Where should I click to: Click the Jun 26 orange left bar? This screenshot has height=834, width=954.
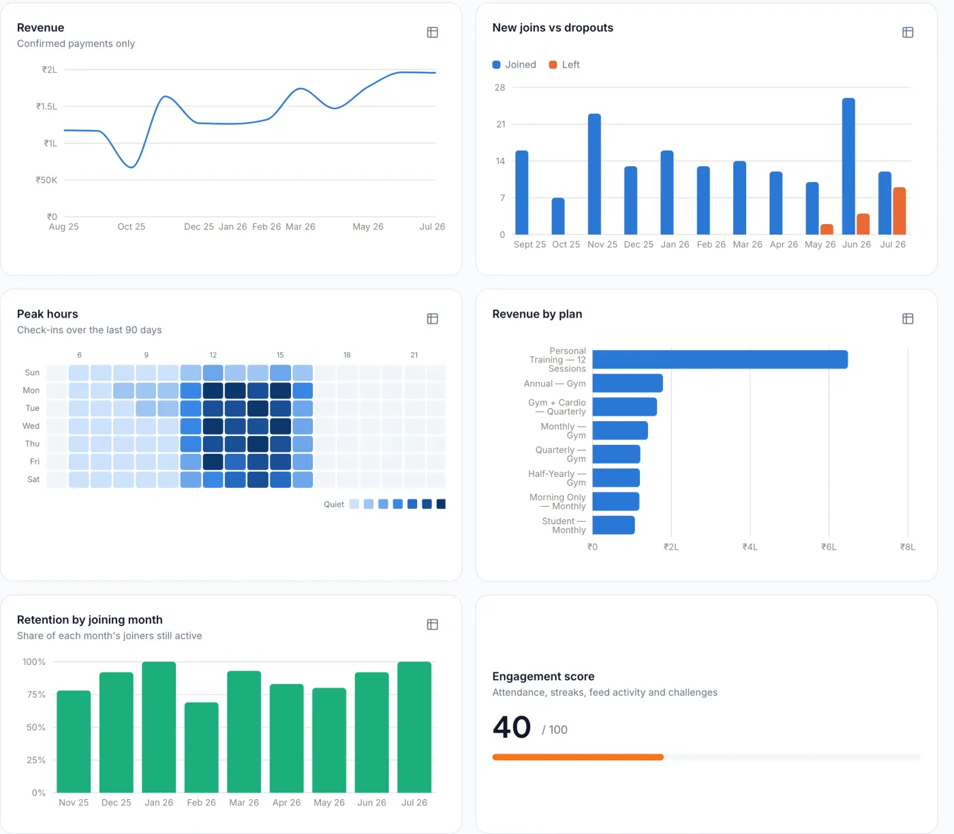tap(863, 224)
